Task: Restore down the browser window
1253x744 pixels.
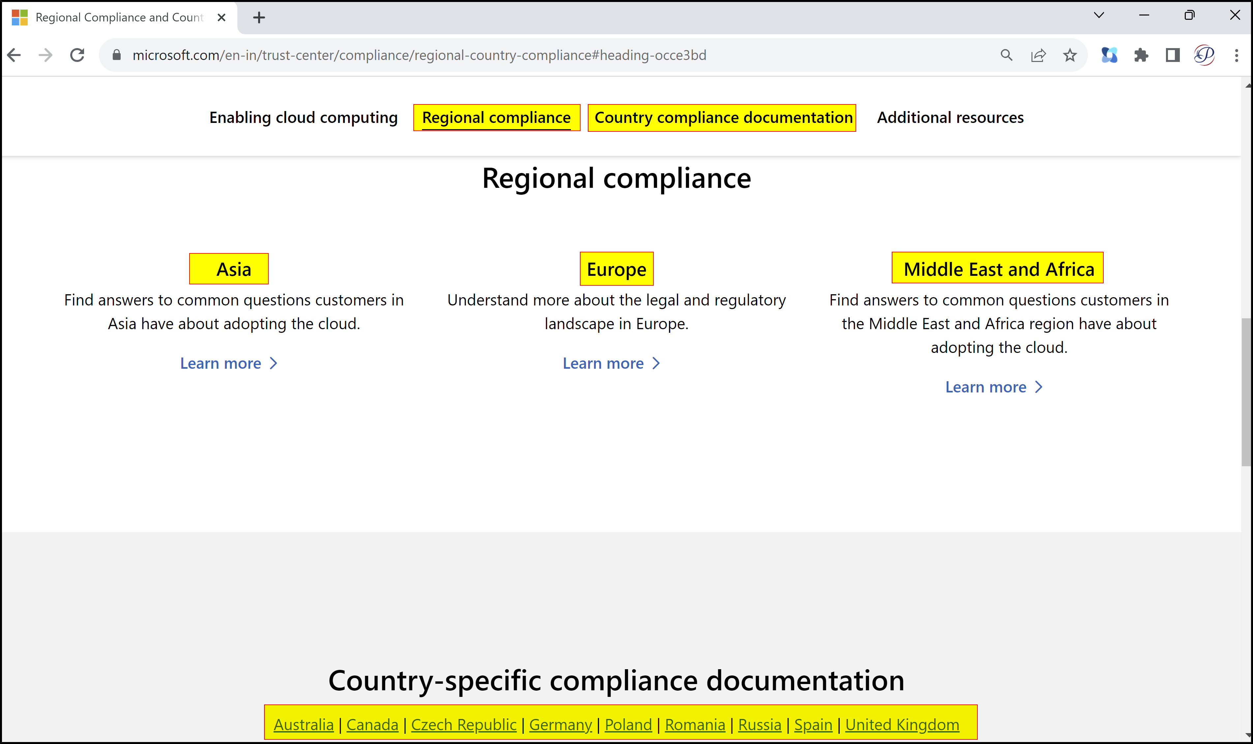Action: [1189, 15]
